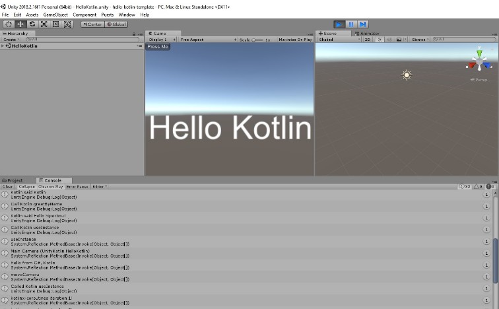The width and height of the screenshot is (499, 309).
Task: Toggle Clear on Play in Console
Action: click(x=51, y=187)
